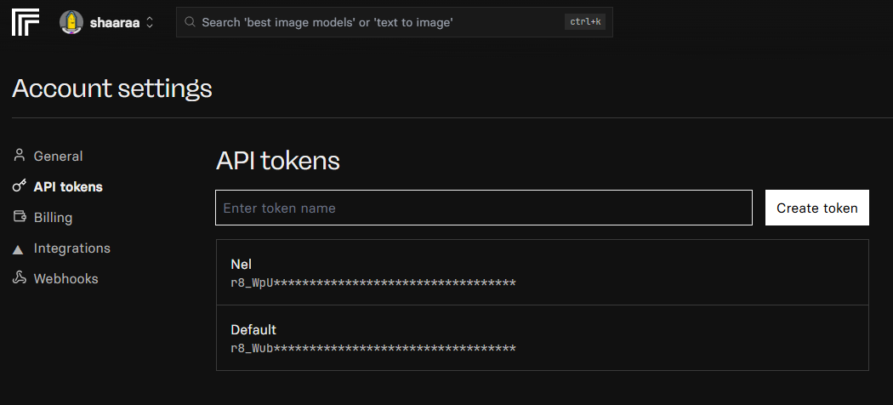Image resolution: width=893 pixels, height=405 pixels.
Task: Select the Nel token row
Action: tap(543, 272)
